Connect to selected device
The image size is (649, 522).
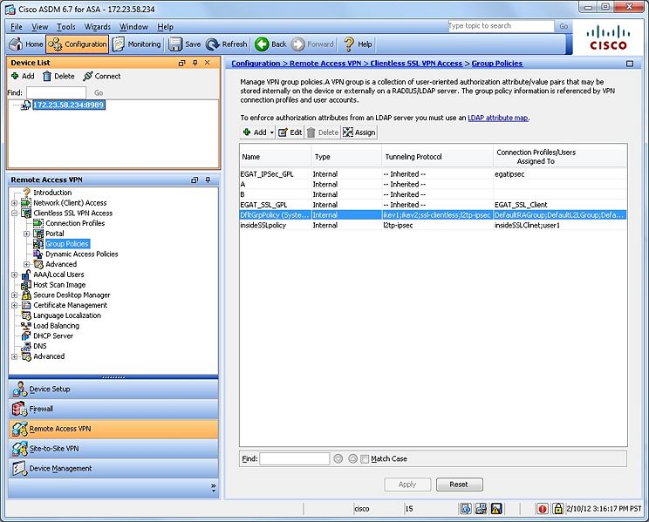click(102, 76)
